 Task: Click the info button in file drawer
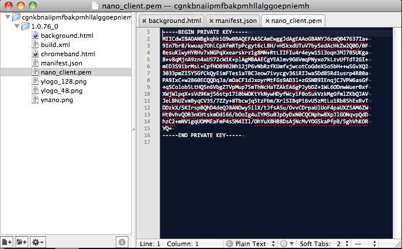[x=122, y=242]
